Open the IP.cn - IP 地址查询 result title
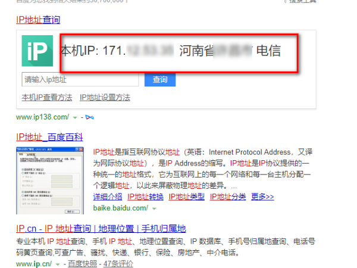357x268 pixels. tap(101, 229)
